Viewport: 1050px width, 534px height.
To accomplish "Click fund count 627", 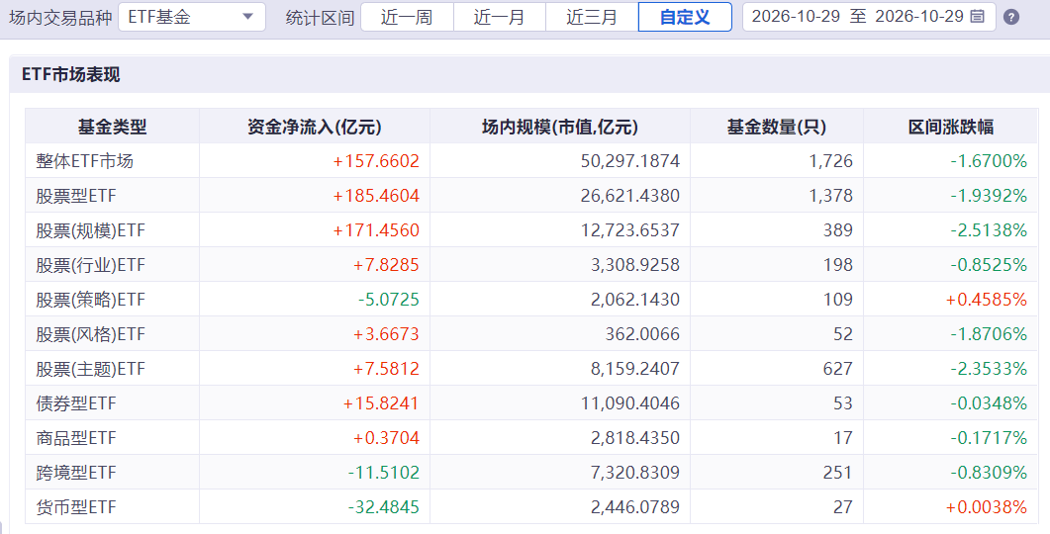I will pyautogui.click(x=838, y=369).
